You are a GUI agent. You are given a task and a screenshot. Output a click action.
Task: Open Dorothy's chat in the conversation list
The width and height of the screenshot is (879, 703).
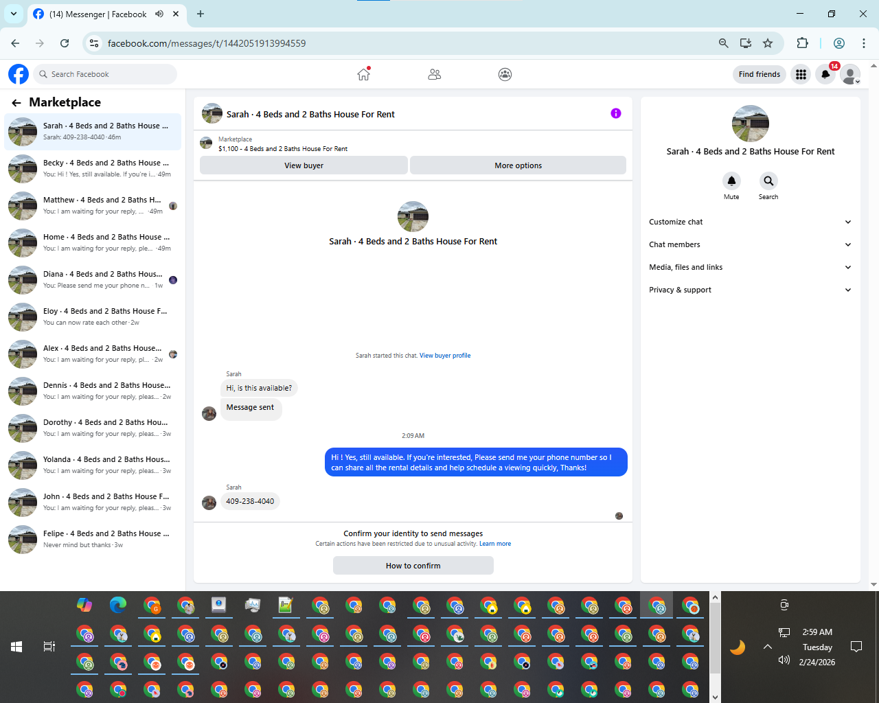pyautogui.click(x=93, y=428)
